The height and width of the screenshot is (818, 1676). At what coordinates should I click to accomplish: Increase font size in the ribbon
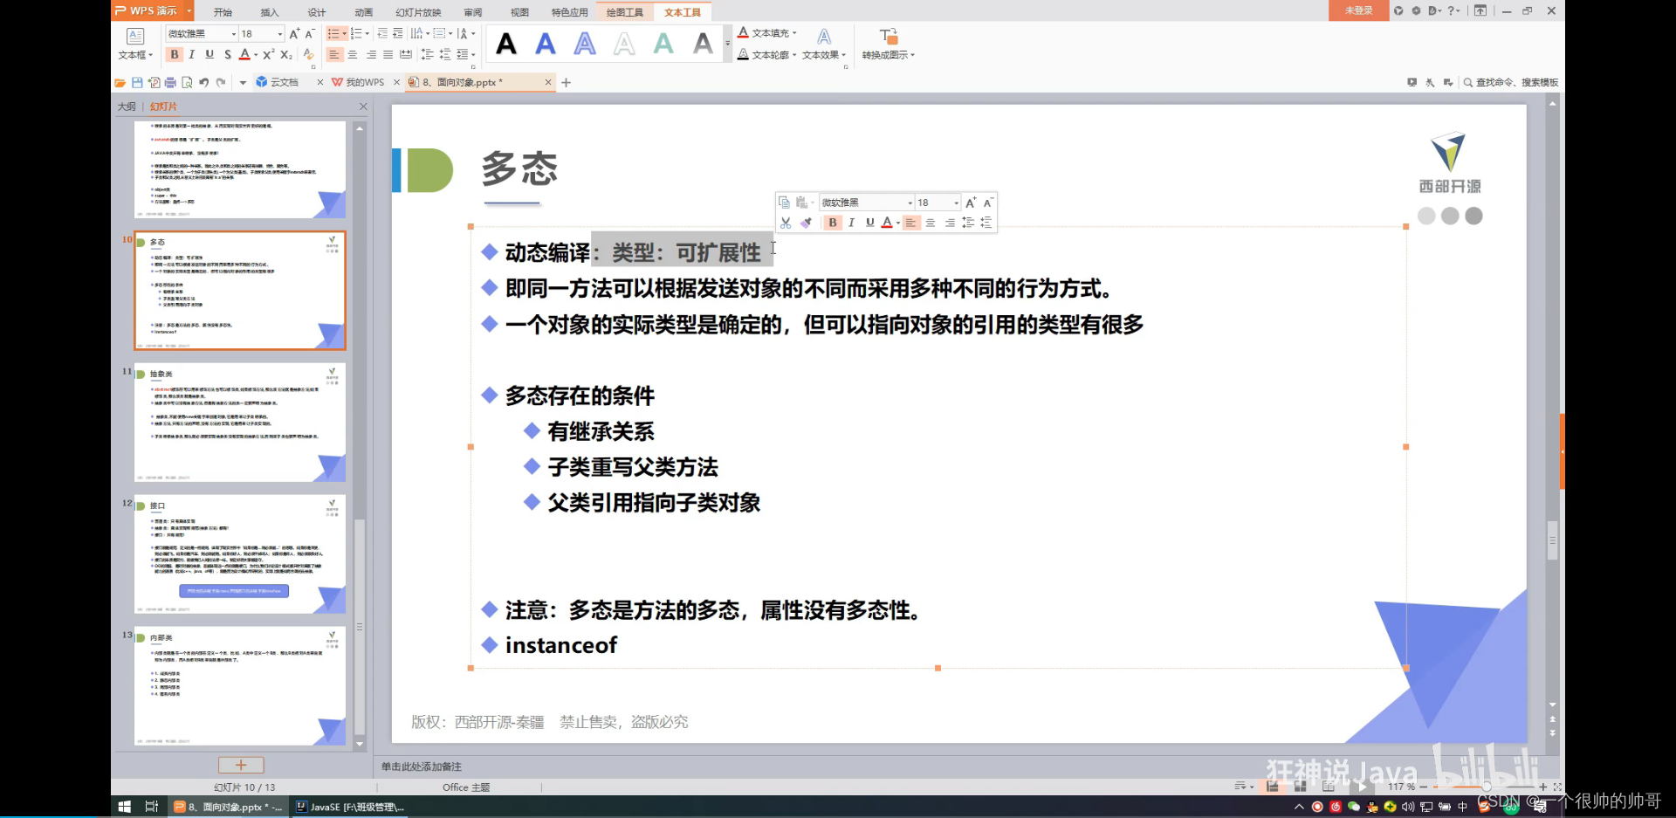(294, 34)
